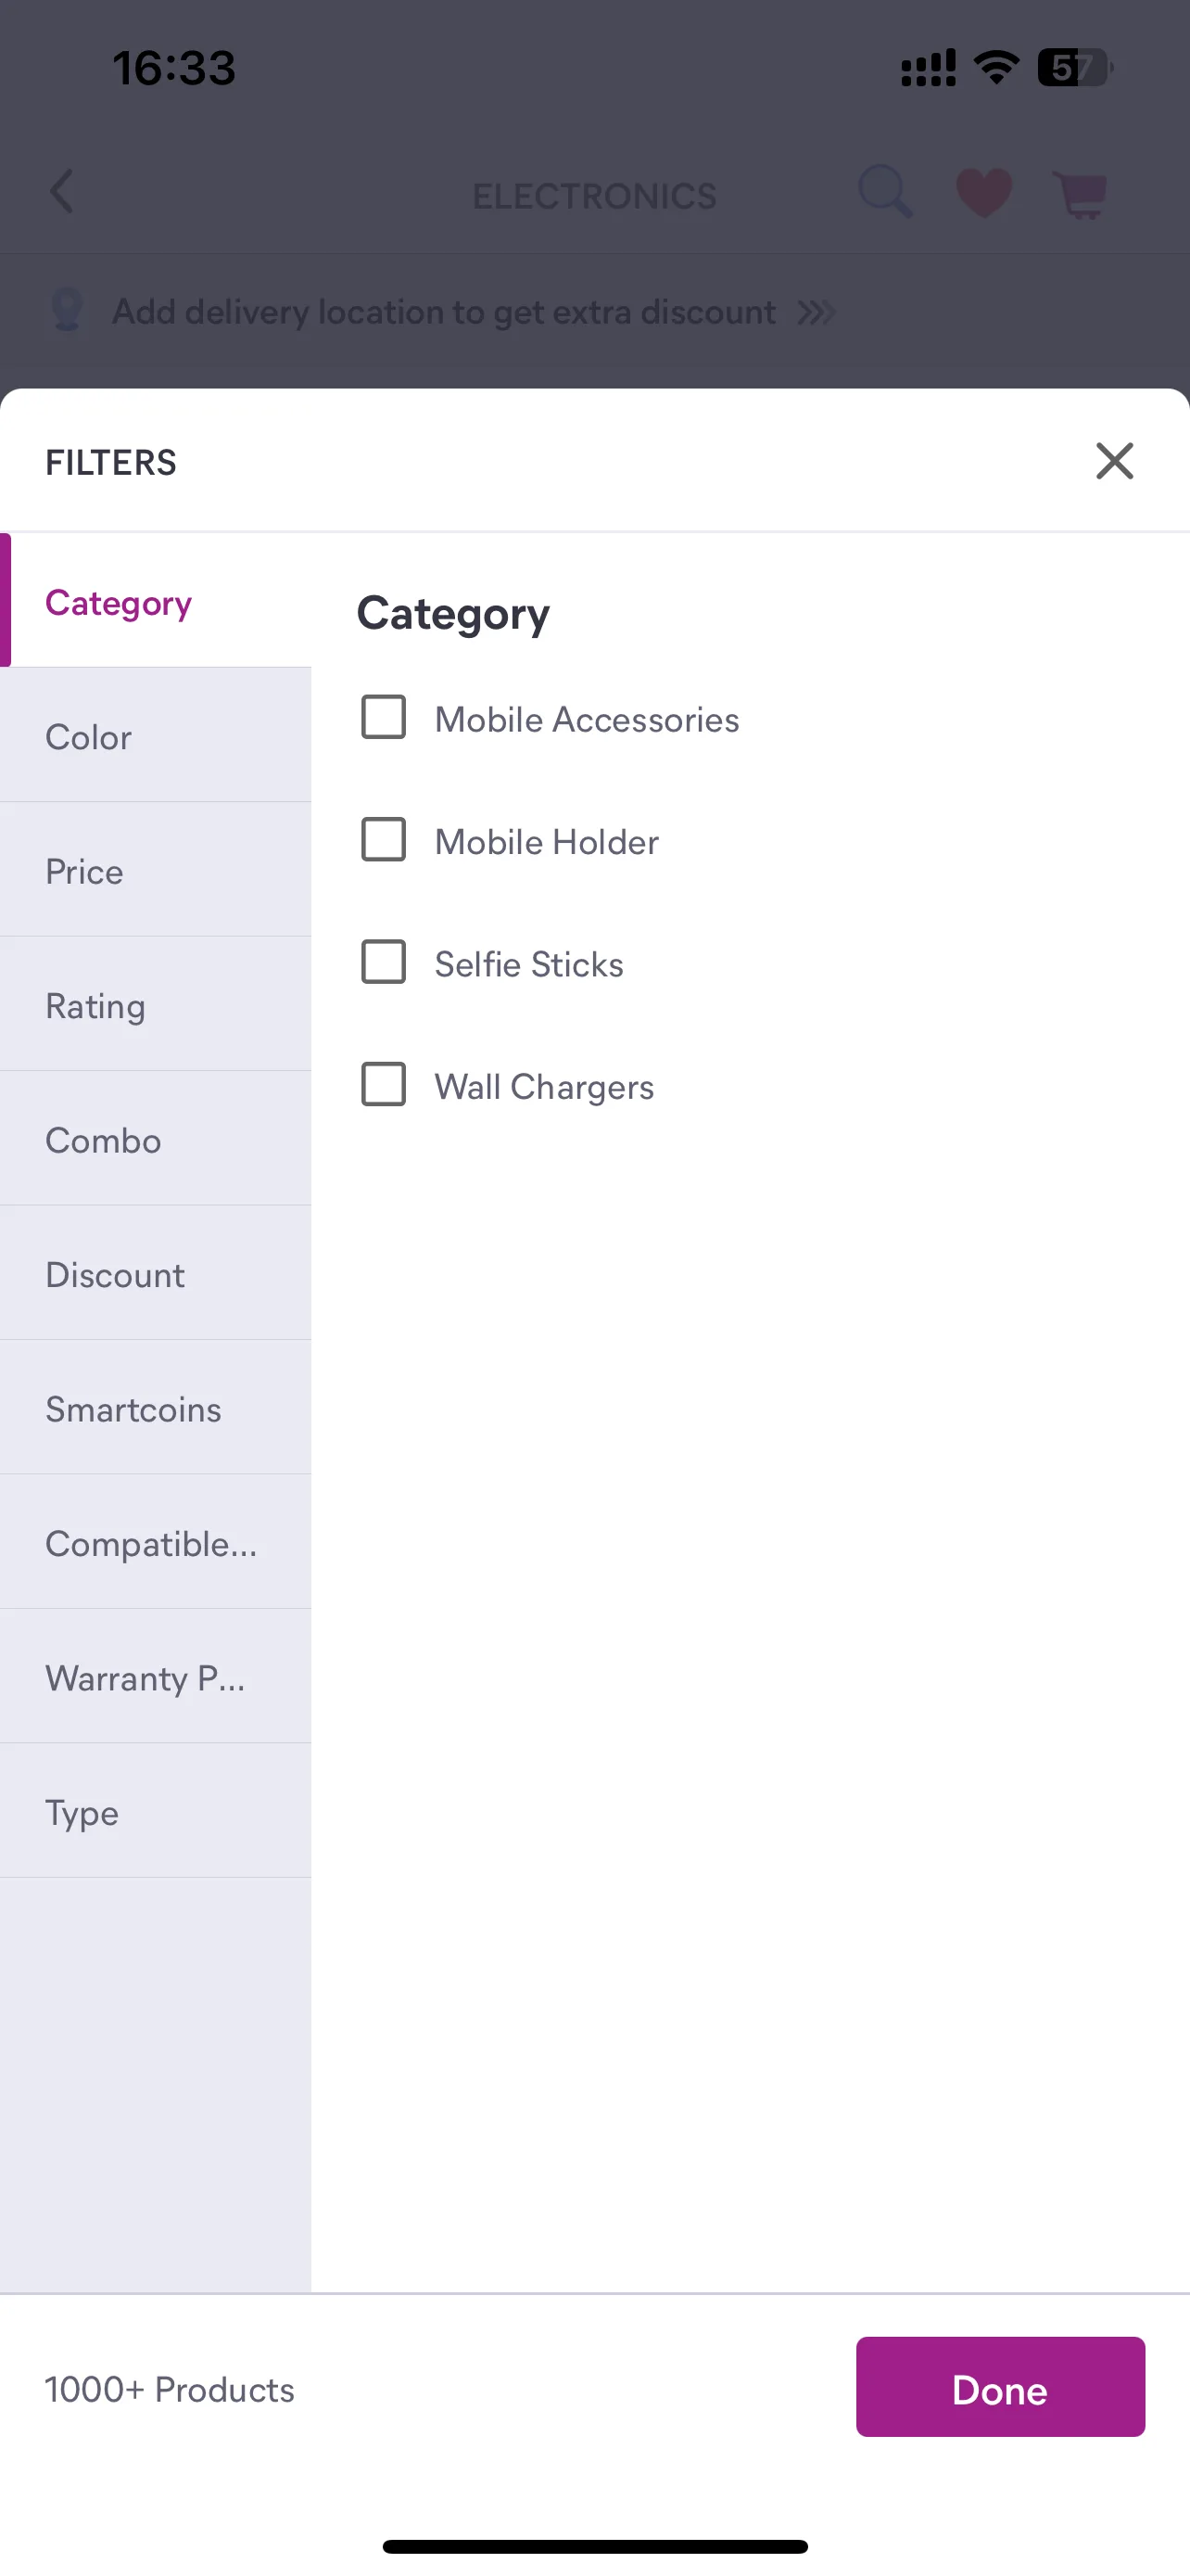Screen dimensions: 1190x2576
Task: Select the Smartcoins filter tab
Action: tap(156, 1408)
